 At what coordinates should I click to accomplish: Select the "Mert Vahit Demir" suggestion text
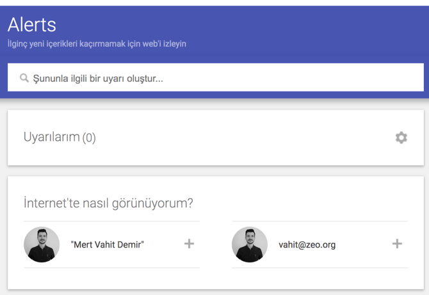pos(108,244)
